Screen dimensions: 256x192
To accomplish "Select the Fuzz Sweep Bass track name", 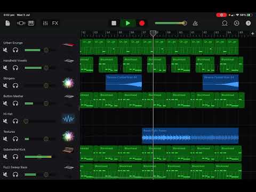I will (x=15, y=167).
